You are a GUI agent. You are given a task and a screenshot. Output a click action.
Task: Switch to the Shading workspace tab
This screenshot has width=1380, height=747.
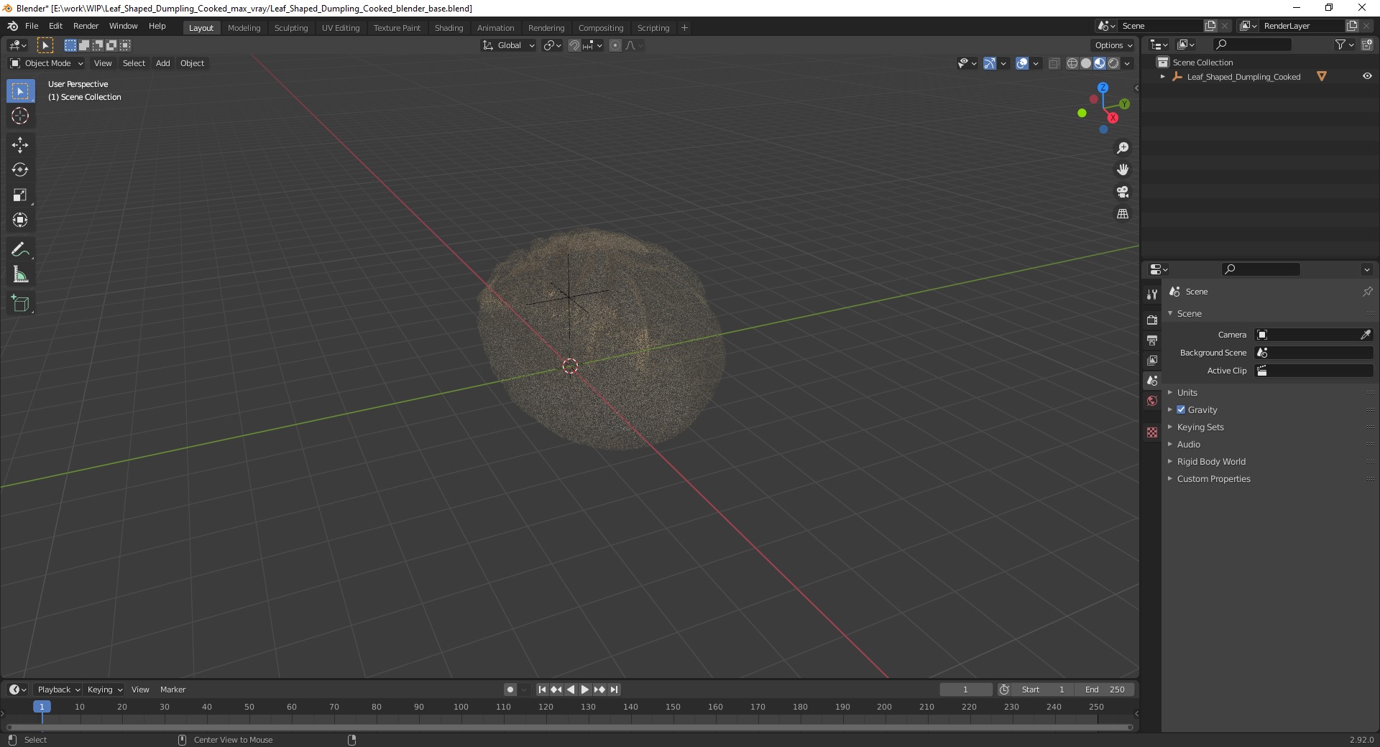448,28
